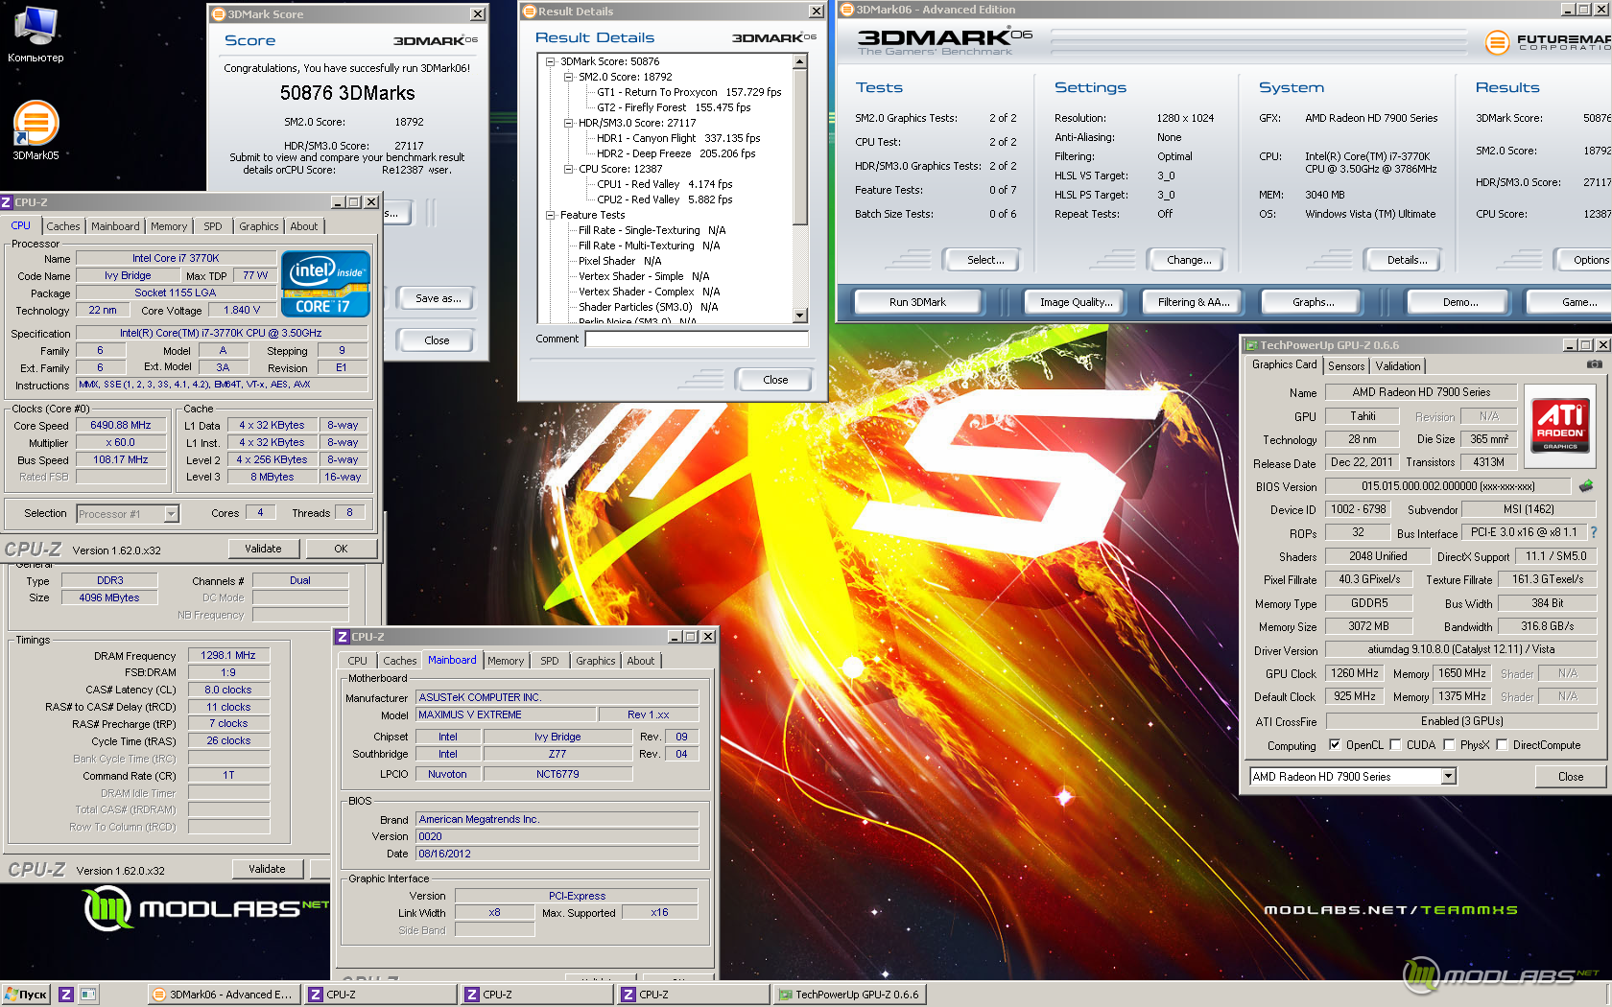
Task: Click Result Details scrollbar down arrow
Action: (x=800, y=316)
